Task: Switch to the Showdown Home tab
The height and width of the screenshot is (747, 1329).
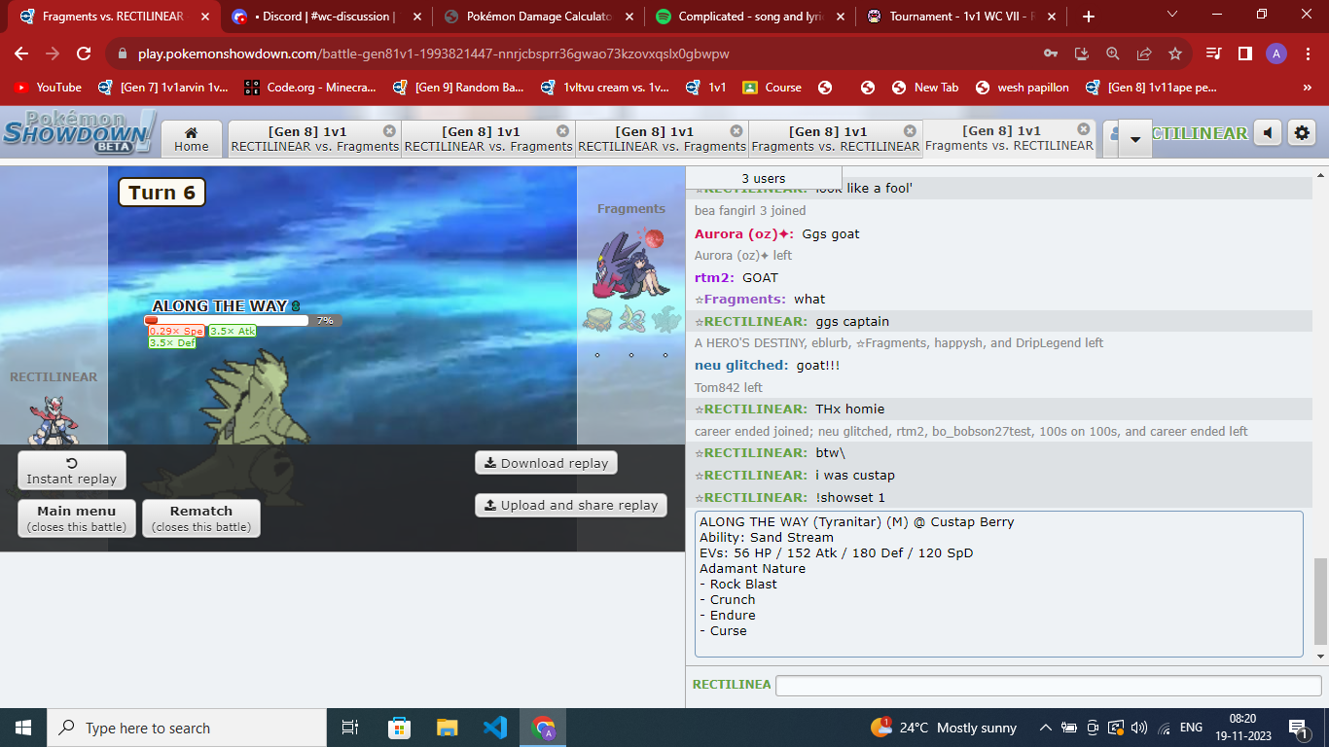Action: pos(191,138)
